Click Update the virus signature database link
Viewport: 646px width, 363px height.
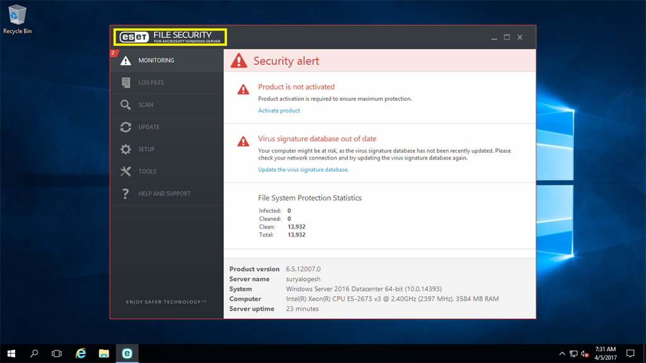click(303, 170)
